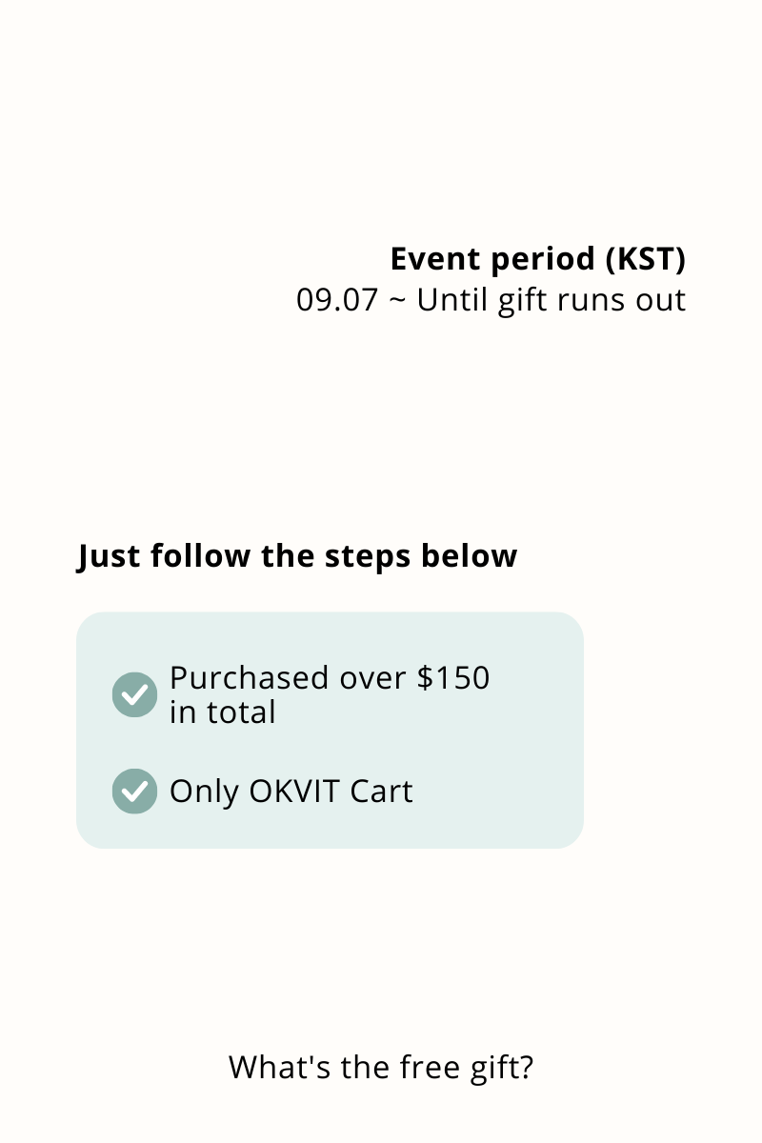Click the "$150" amount in the steps

(x=453, y=678)
